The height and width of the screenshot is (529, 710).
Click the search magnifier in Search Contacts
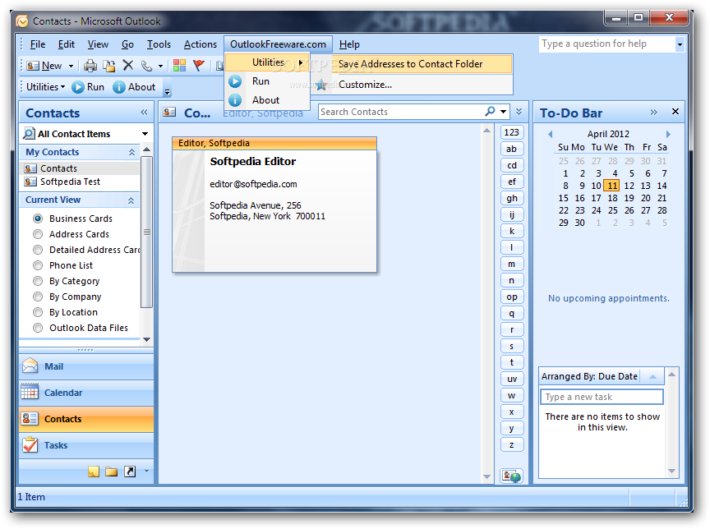(490, 112)
